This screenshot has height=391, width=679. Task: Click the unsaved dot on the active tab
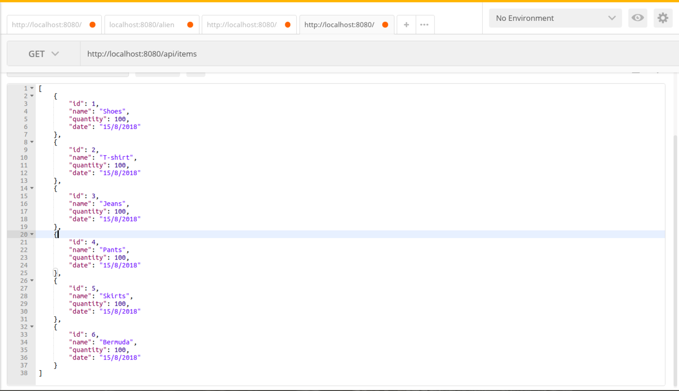(x=385, y=23)
